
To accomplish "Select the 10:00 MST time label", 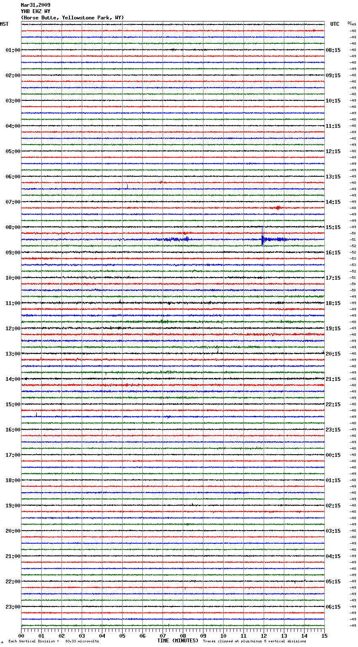I will [x=13, y=278].
